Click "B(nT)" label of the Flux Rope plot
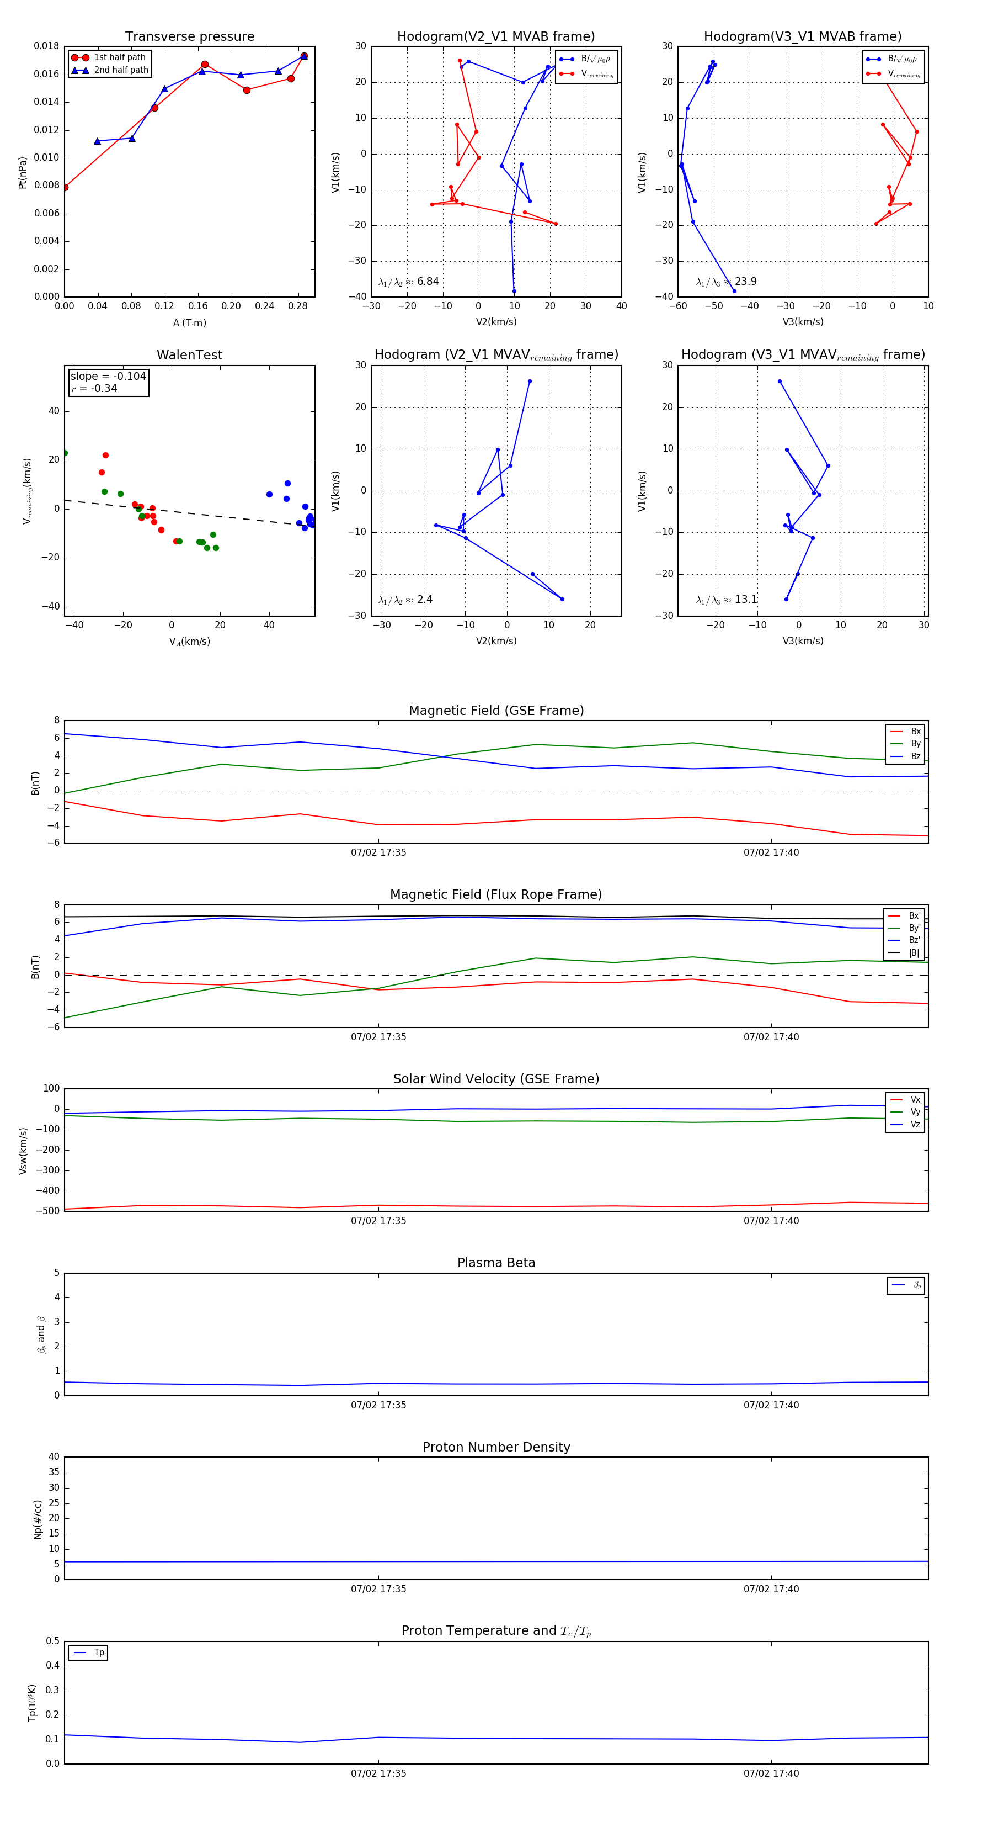Viewport: 993px width, 1822px height. (x=35, y=967)
